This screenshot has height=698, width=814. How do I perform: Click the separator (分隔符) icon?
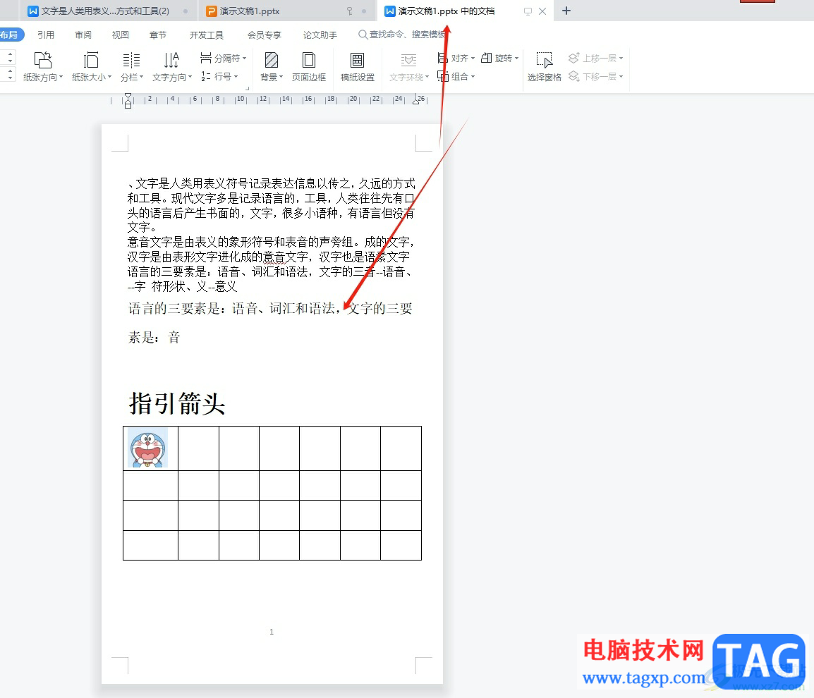[205, 58]
